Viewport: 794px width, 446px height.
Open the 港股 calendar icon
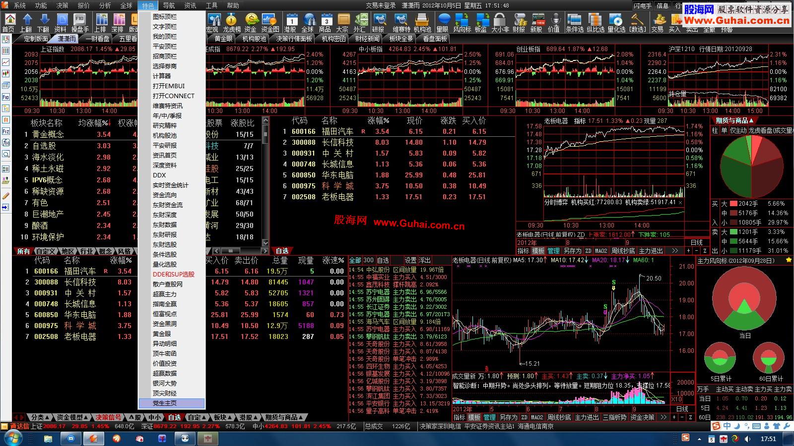pos(291,23)
